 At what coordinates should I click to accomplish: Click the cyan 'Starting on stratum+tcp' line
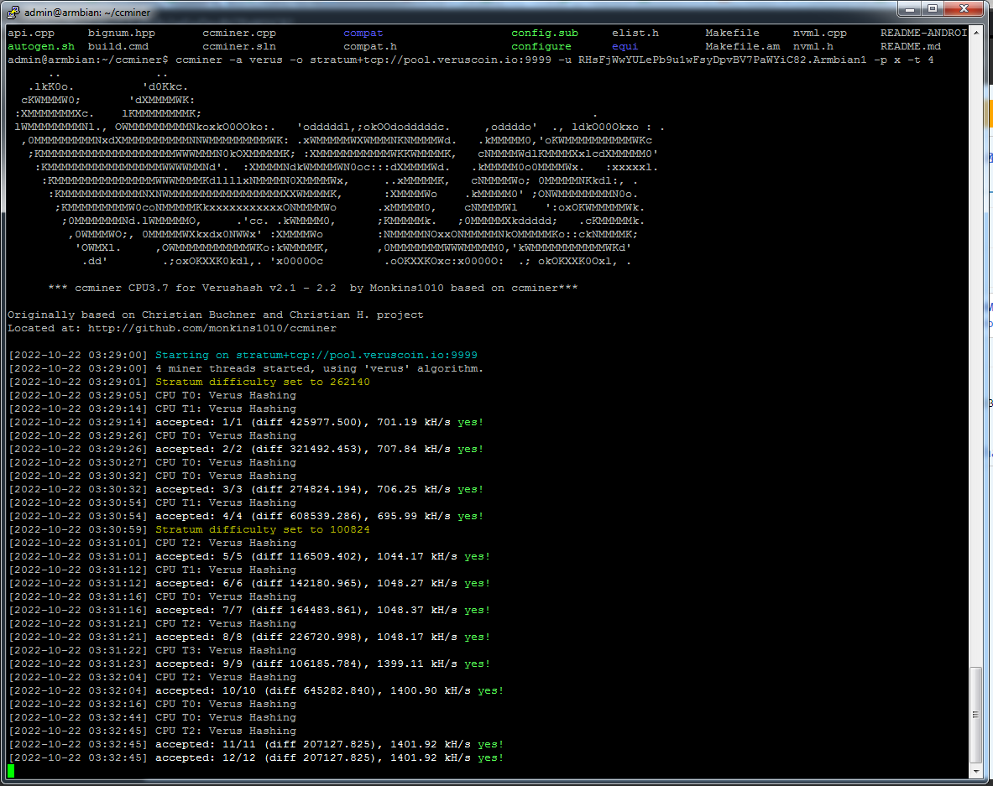[316, 355]
